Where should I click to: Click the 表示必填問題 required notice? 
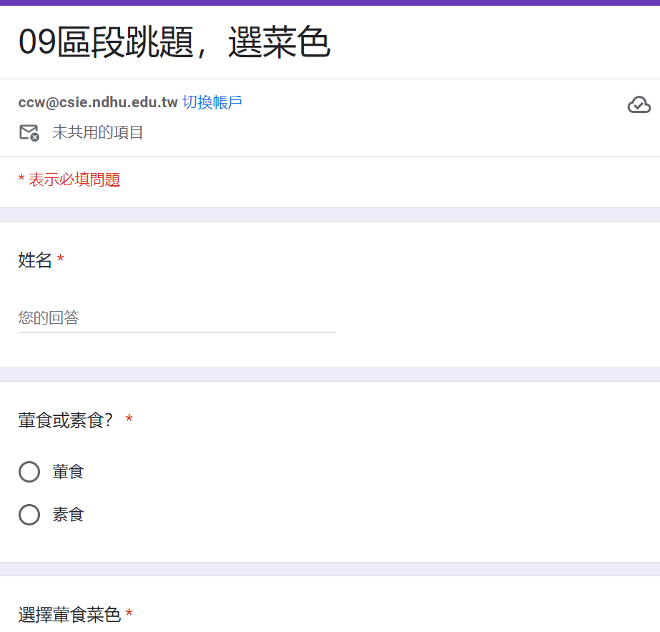pyautogui.click(x=69, y=179)
